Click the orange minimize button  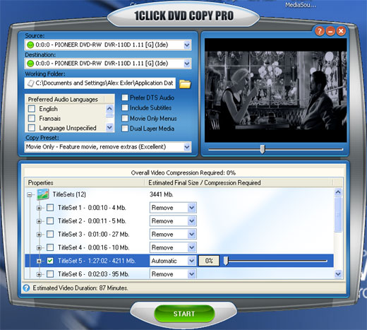(x=330, y=31)
